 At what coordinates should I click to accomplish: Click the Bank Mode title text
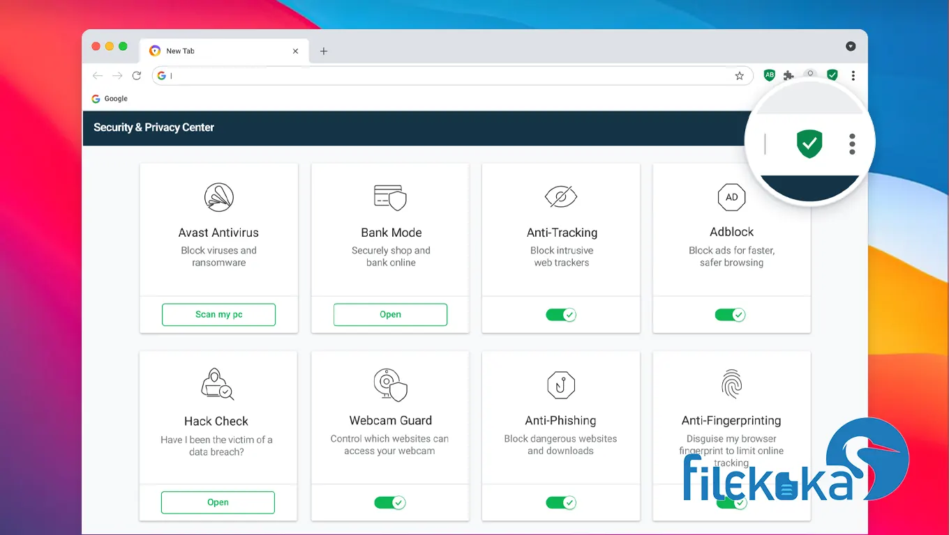tap(391, 233)
